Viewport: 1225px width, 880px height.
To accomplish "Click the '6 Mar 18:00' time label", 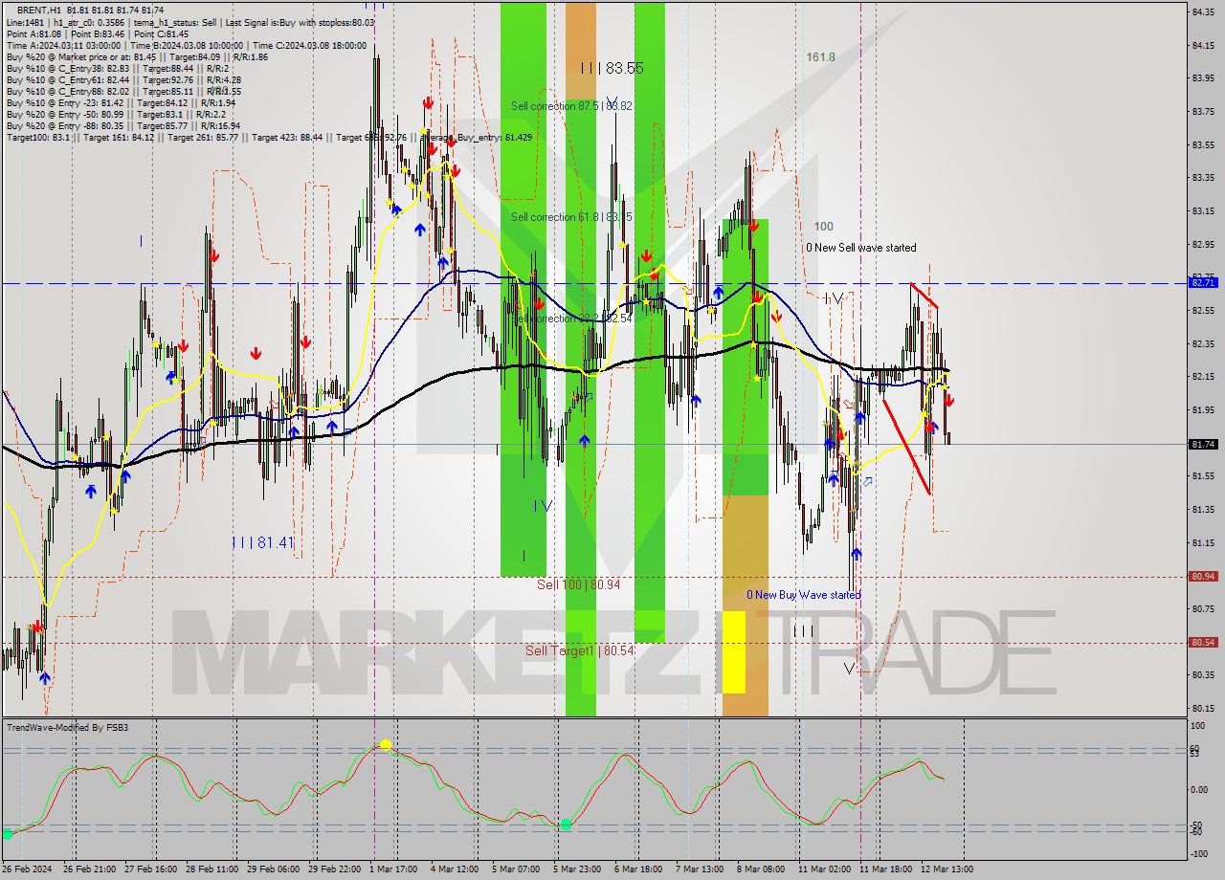I will click(638, 869).
